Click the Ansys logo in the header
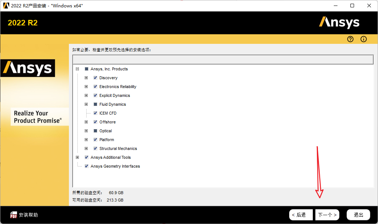Viewport: 378px width, 224px height. (339, 22)
